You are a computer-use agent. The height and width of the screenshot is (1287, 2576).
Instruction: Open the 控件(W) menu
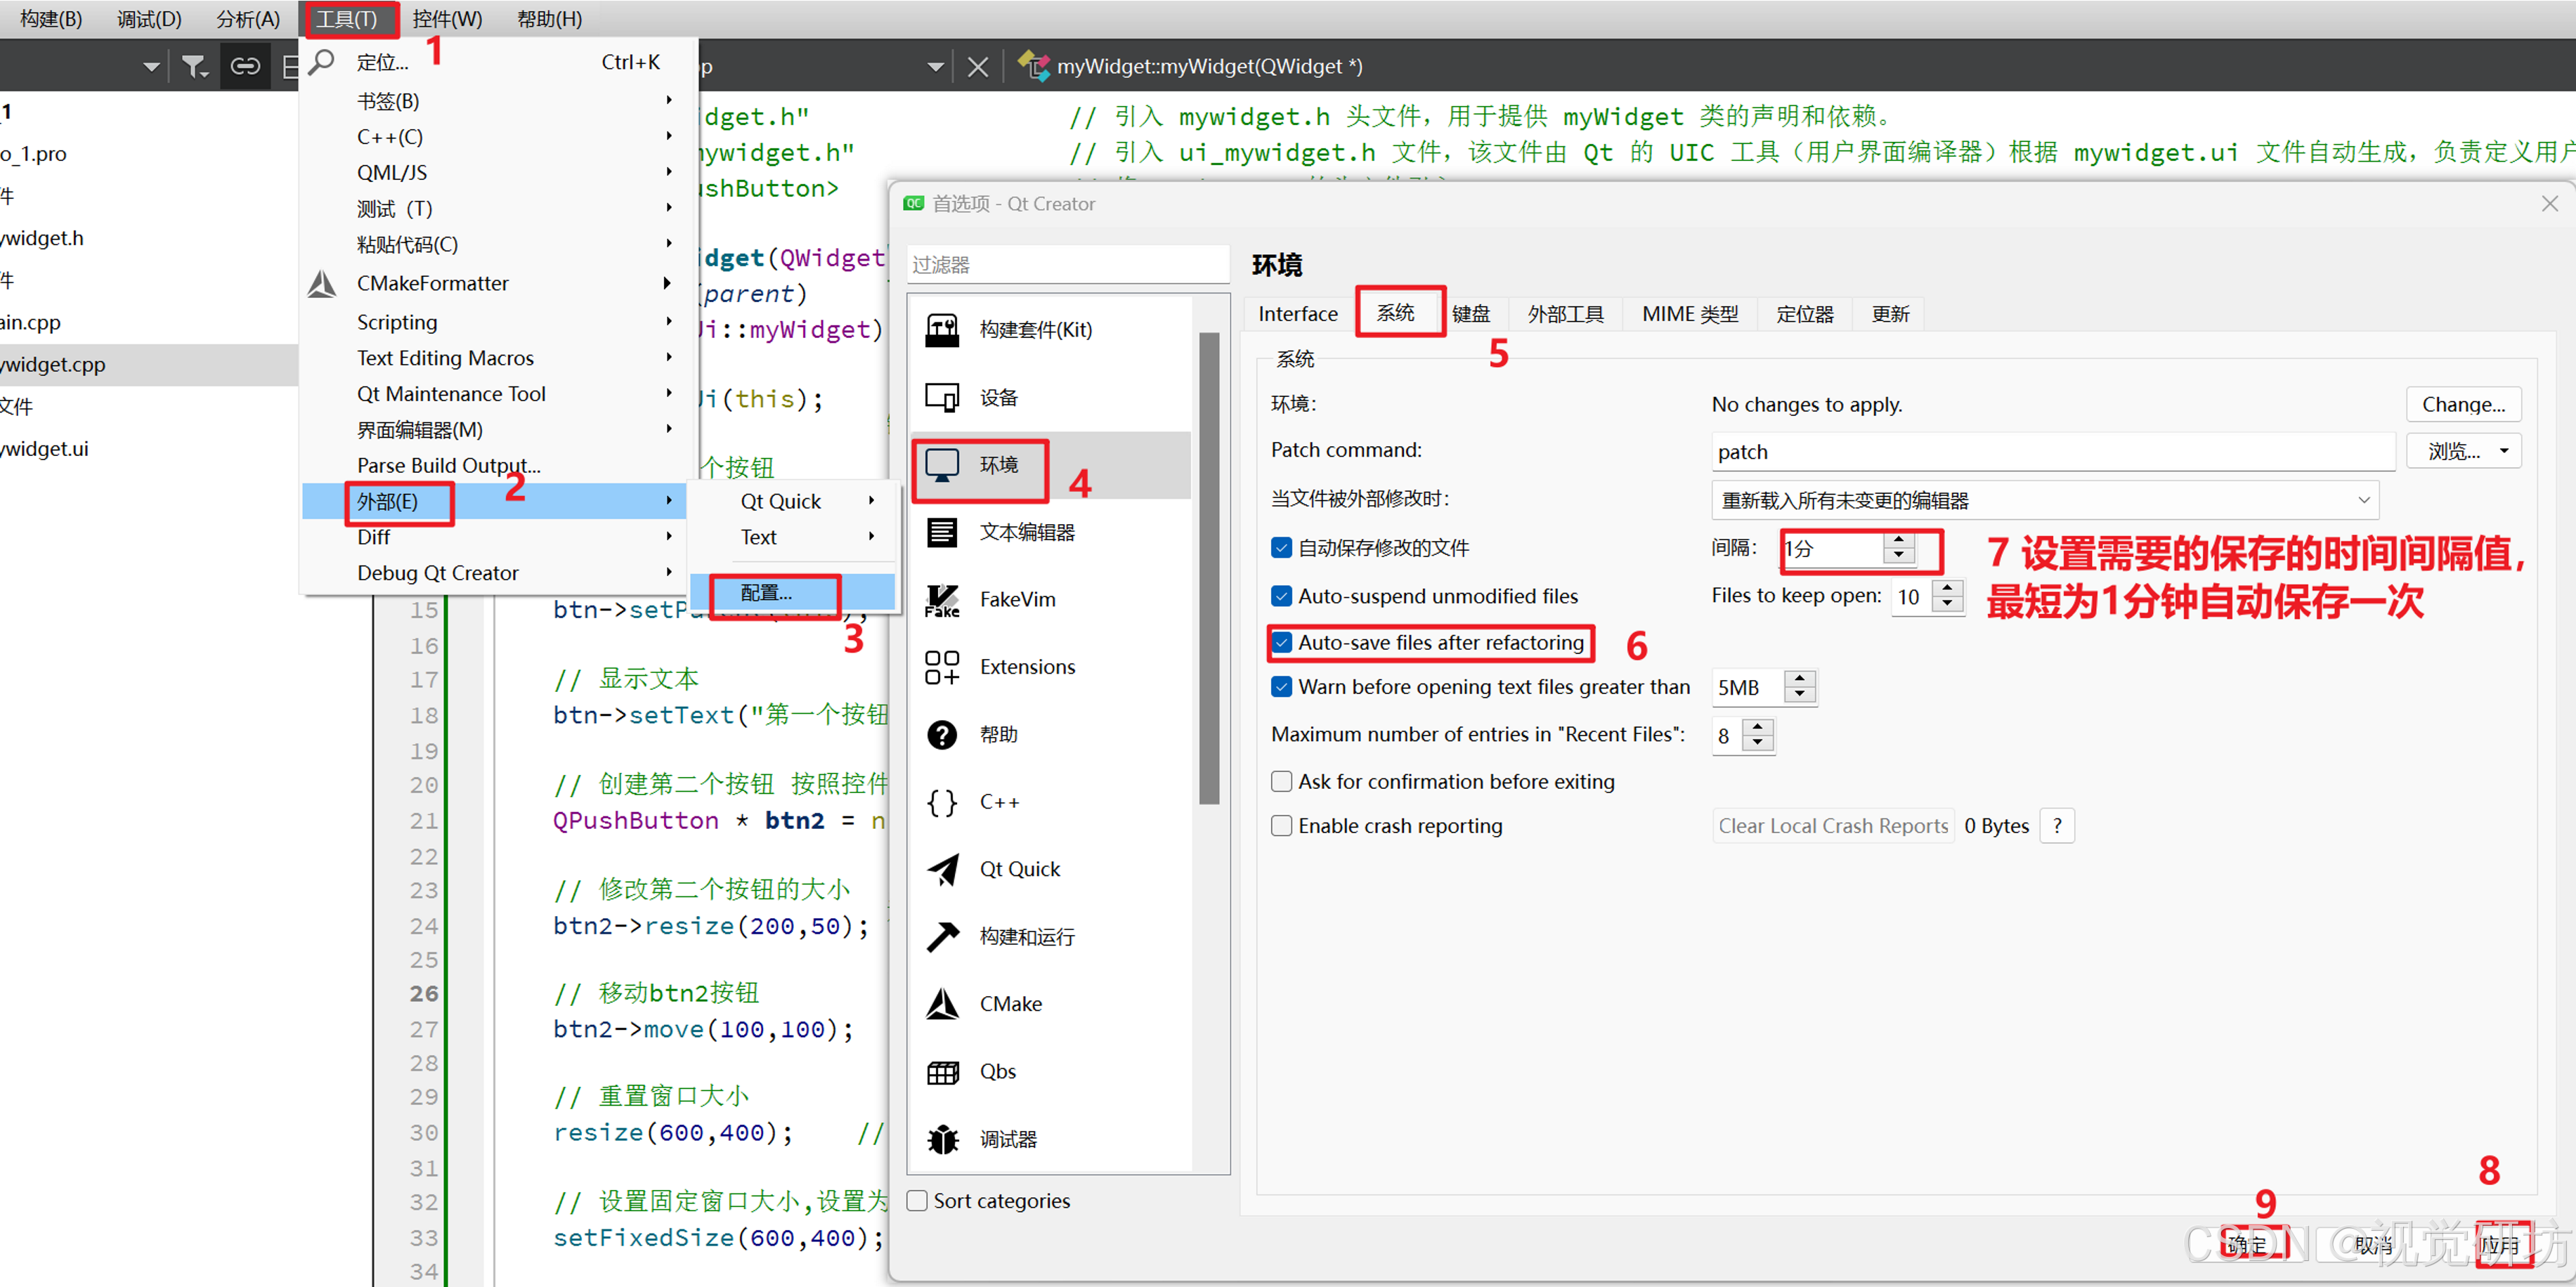[447, 19]
